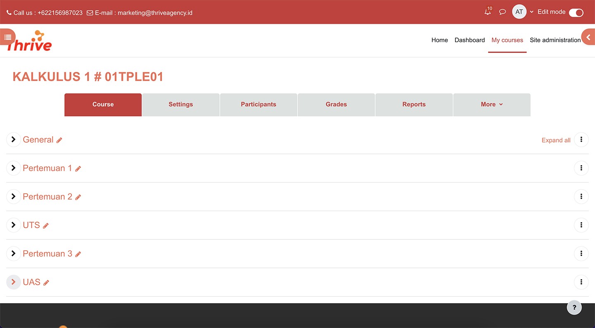
Task: Go to Site administration in navigation
Action: pyautogui.click(x=555, y=40)
